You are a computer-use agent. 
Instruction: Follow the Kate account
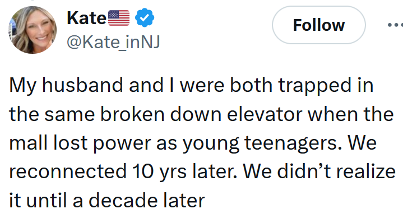click(x=319, y=25)
